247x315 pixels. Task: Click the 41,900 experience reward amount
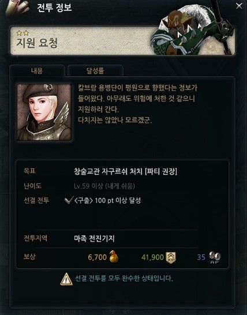[x=152, y=257]
